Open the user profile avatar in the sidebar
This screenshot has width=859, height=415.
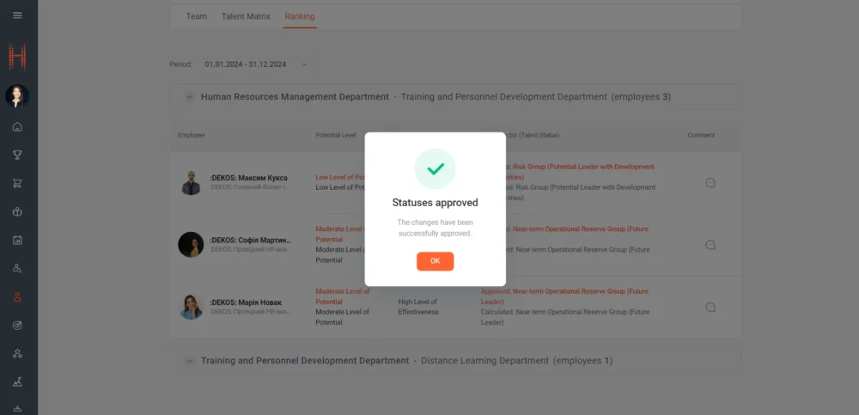point(18,95)
